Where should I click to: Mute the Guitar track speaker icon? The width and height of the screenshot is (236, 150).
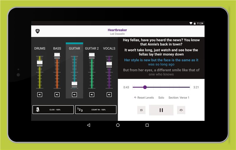[x=74, y=95]
